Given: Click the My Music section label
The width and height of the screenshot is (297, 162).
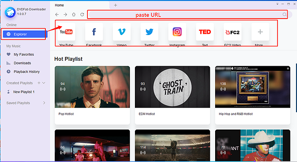Looking at the screenshot, I should [x=14, y=46].
